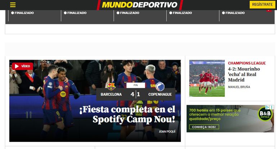Play the video via red VÍDEO badge
The image size is (277, 149).
coord(22,66)
